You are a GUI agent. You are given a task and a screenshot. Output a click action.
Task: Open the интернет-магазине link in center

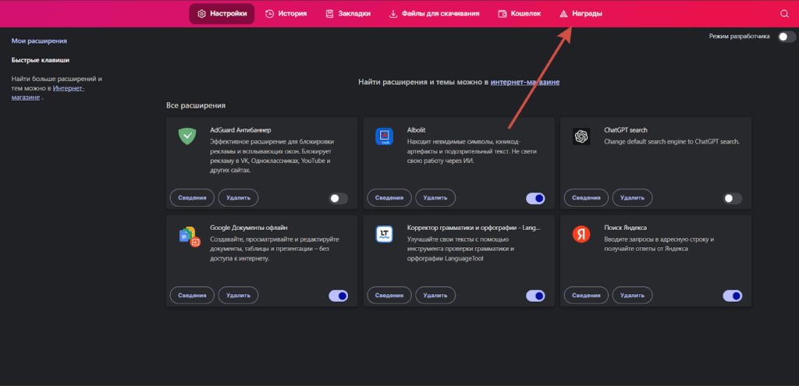tap(524, 82)
